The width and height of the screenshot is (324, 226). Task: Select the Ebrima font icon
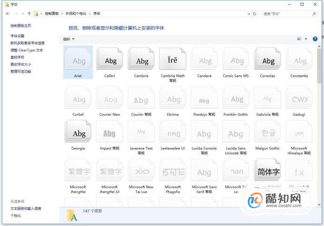tap(173, 98)
